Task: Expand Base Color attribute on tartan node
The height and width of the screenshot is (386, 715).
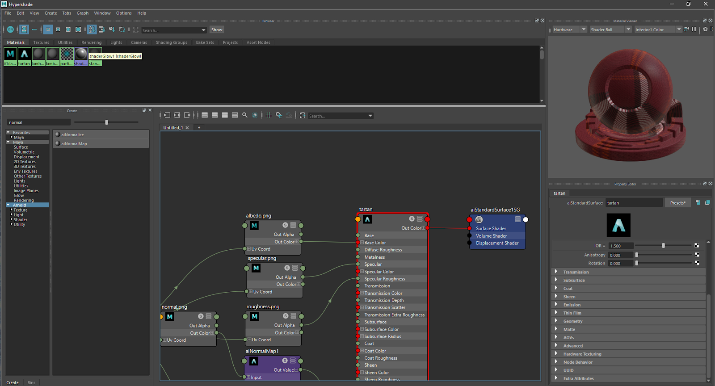Action: click(362, 243)
